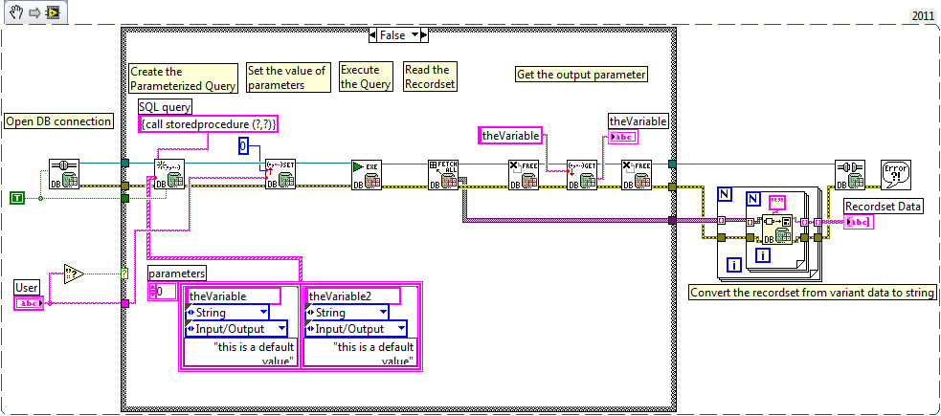Select the DB Close Connection node
Image resolution: width=941 pixels, height=416 pixels.
coord(850,175)
